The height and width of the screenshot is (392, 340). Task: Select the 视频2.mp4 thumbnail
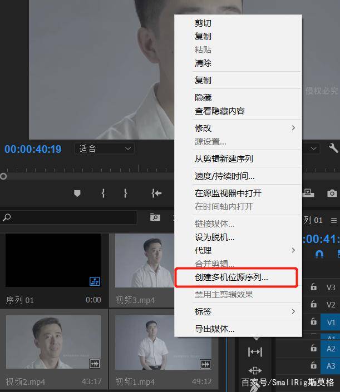pos(53,341)
